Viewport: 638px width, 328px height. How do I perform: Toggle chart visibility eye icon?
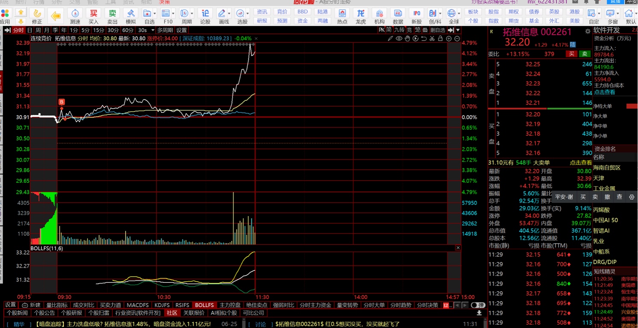click(x=399, y=38)
